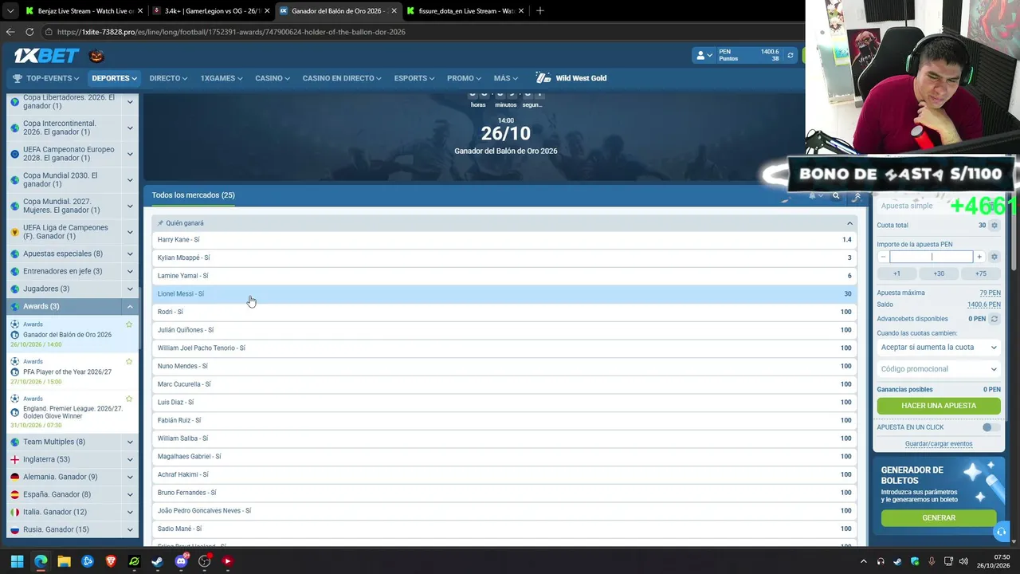Image resolution: width=1020 pixels, height=574 pixels.
Task: Open the live support headset chat button
Action: [1002, 532]
